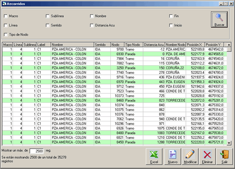This screenshot has width=235, height=169.
Task: Delete record with Eliminar button
Action: [207, 157]
